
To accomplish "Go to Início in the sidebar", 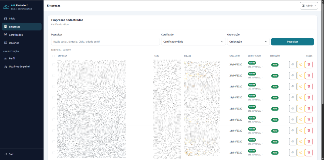I will coord(22,19).
